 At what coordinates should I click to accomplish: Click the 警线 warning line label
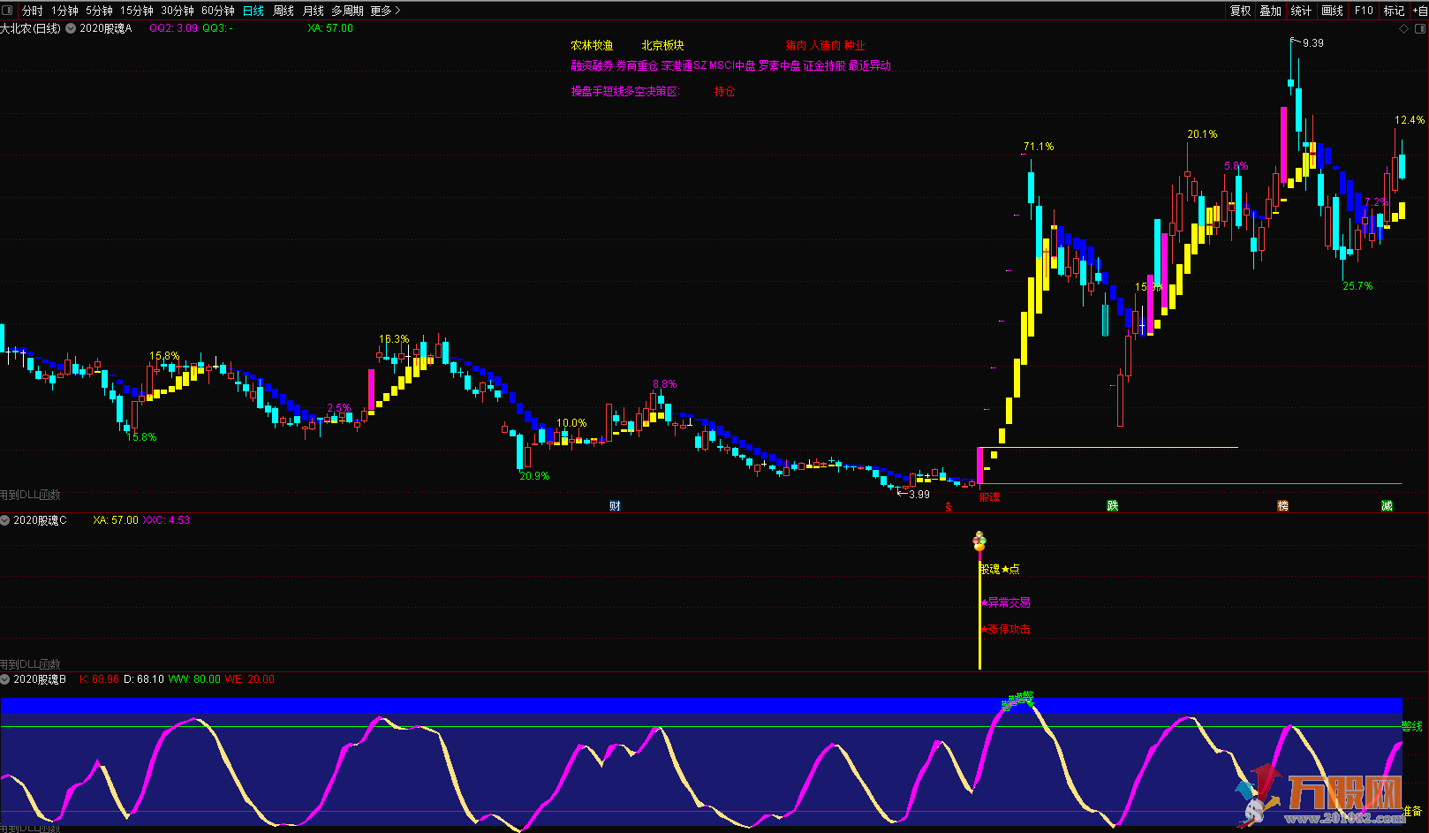coord(1411,726)
